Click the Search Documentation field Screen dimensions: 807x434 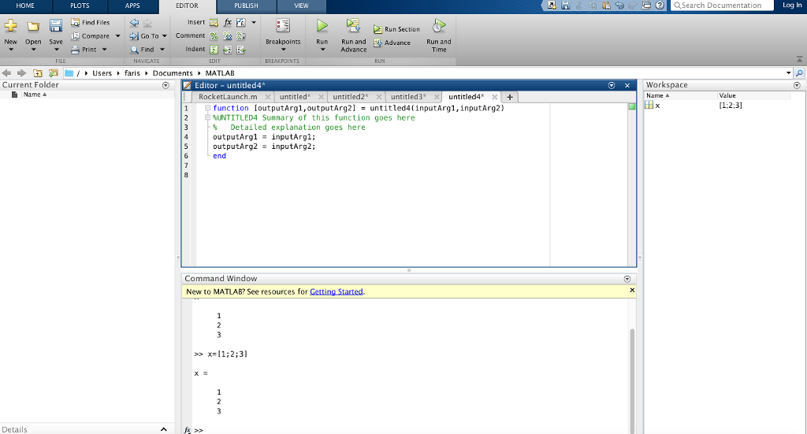[721, 6]
